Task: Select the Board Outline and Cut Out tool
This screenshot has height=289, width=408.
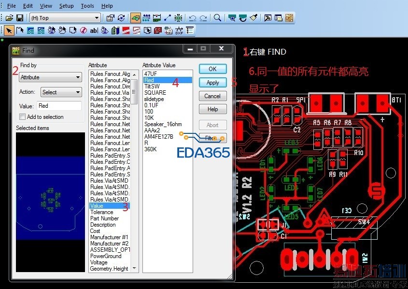Action: (x=73, y=31)
